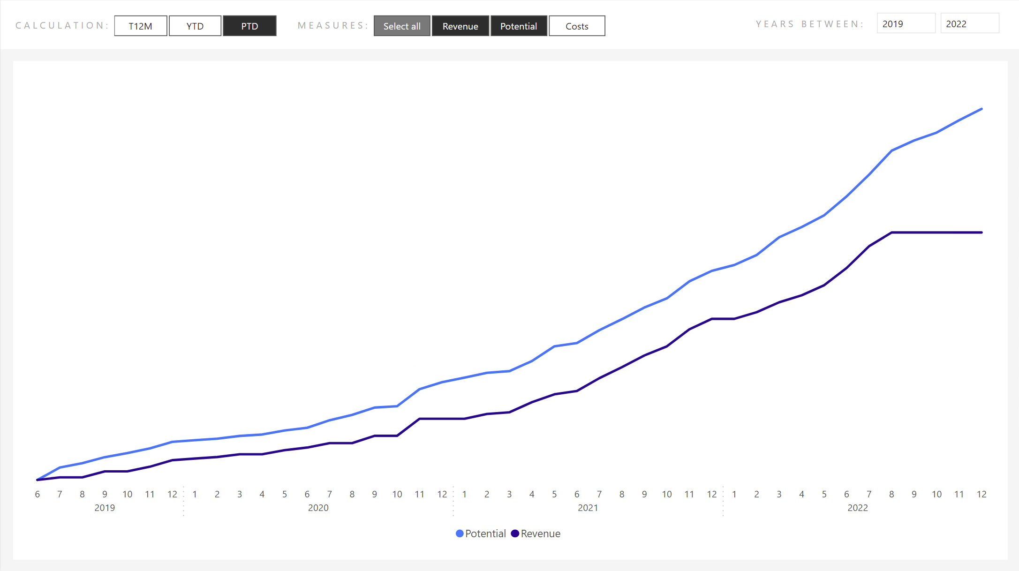Image resolution: width=1019 pixels, height=571 pixels.
Task: Edit the end year field 2022
Action: pyautogui.click(x=970, y=23)
